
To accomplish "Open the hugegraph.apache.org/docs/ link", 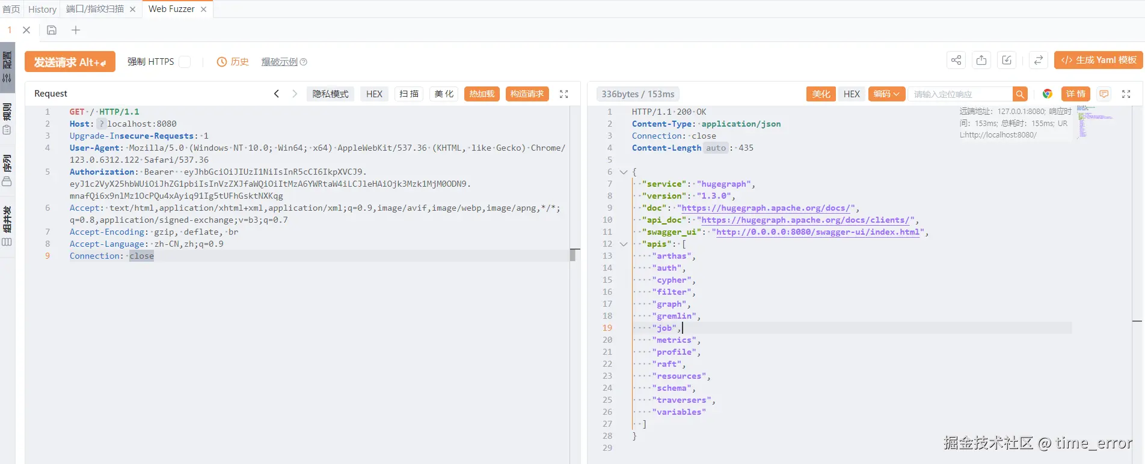I will coord(766,208).
